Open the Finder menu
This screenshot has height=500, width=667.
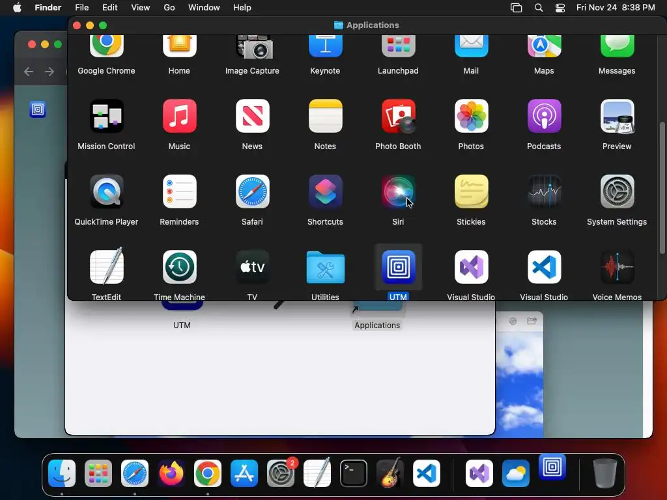pos(48,8)
